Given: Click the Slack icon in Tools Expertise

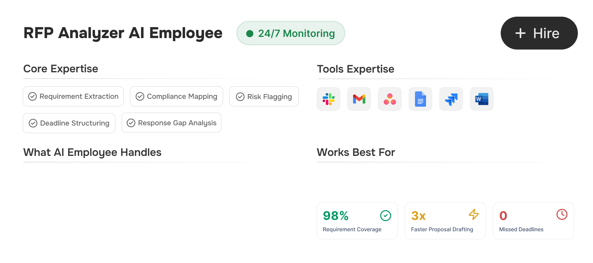Looking at the screenshot, I should (x=328, y=99).
